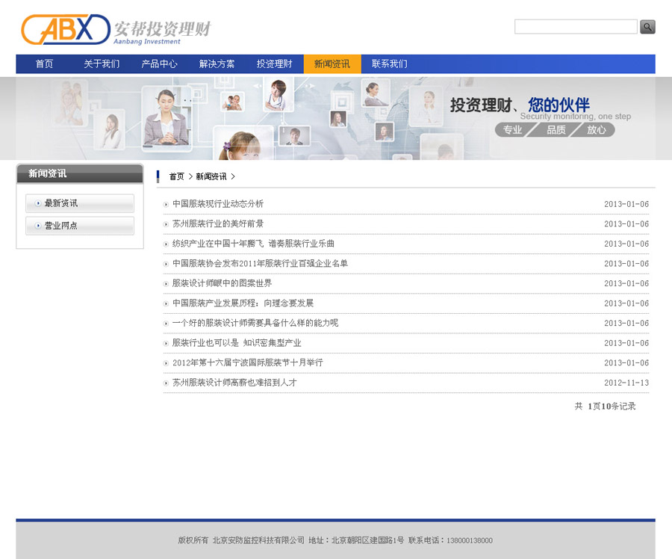This screenshot has height=559, width=672.
Task: Click the 放心 badge on banner
Action: [596, 129]
